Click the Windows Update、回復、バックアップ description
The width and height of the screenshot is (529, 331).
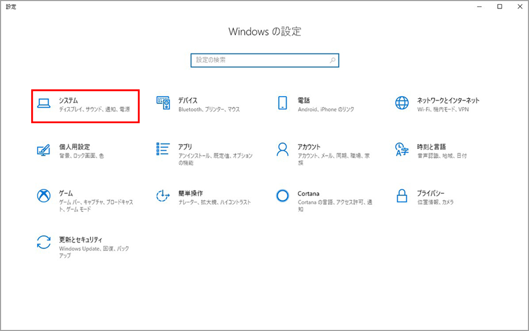tap(94, 252)
